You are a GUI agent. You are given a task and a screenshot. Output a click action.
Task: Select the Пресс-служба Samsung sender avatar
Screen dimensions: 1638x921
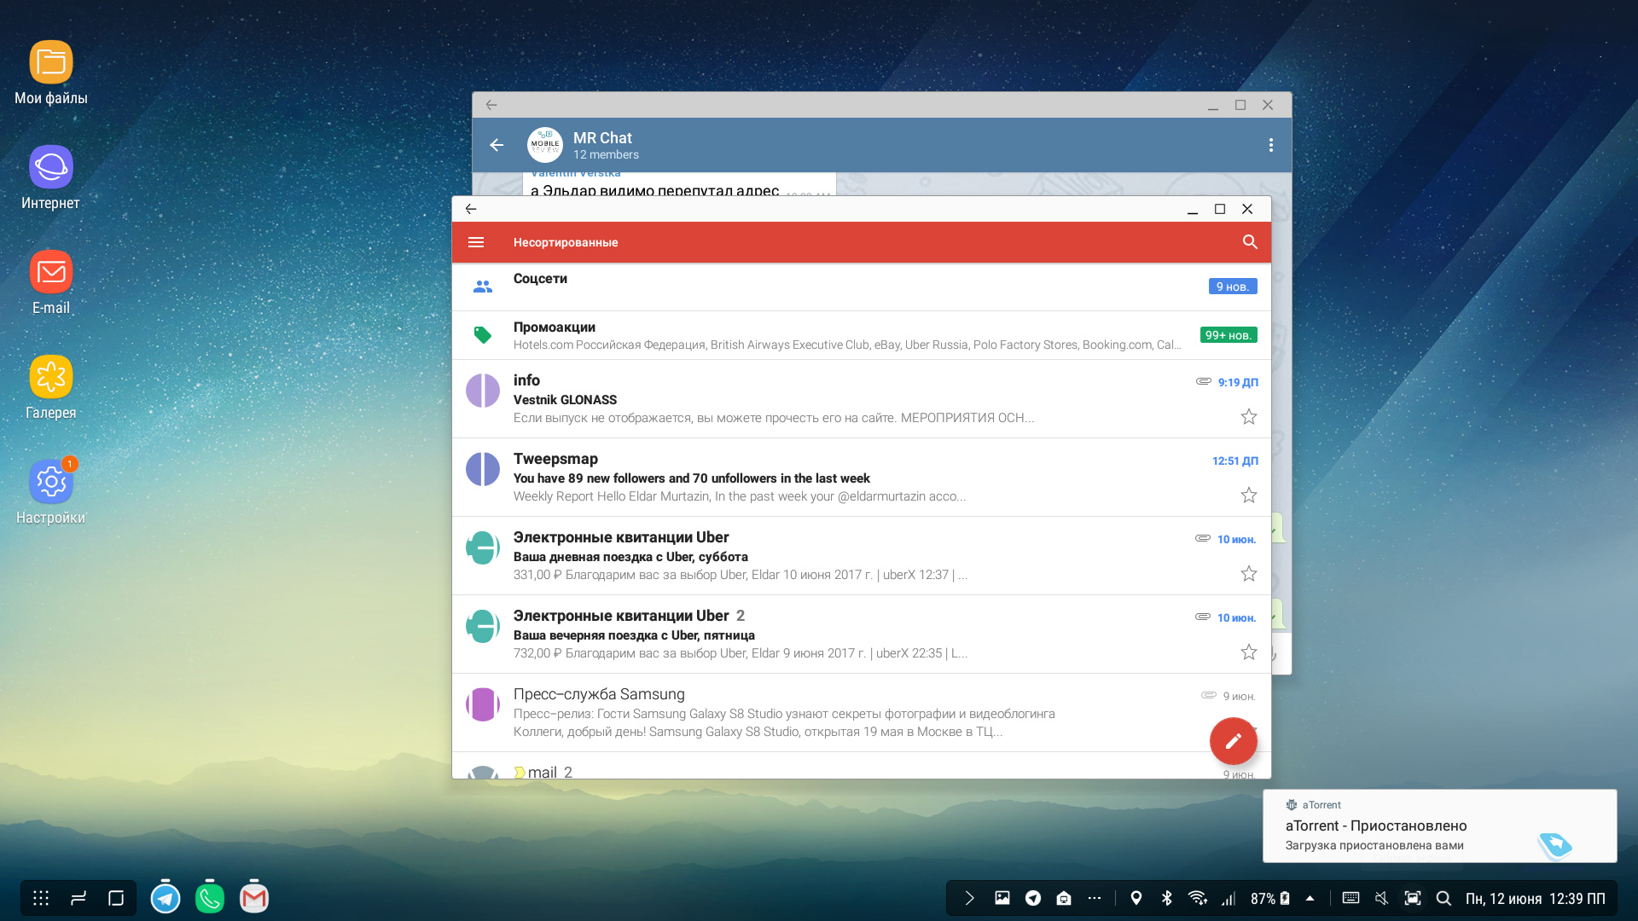click(483, 704)
